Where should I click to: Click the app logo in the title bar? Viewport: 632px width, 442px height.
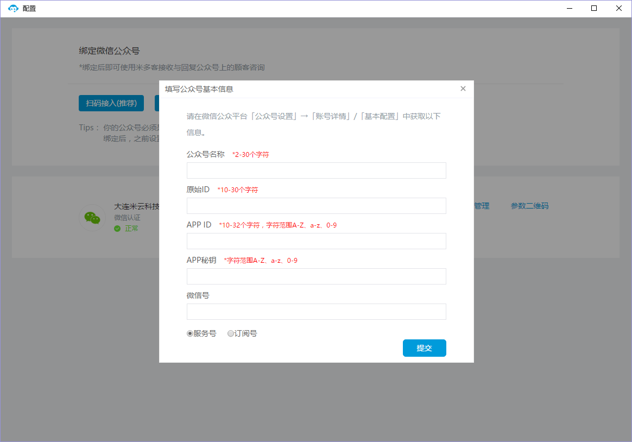coord(13,8)
